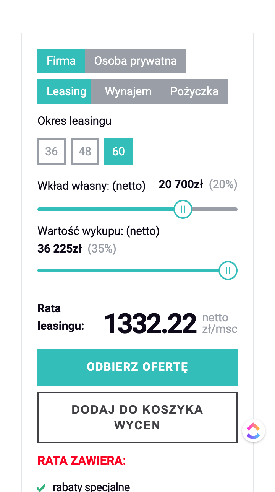Click the handle of the Wartość wykupu slider

pyautogui.click(x=228, y=270)
